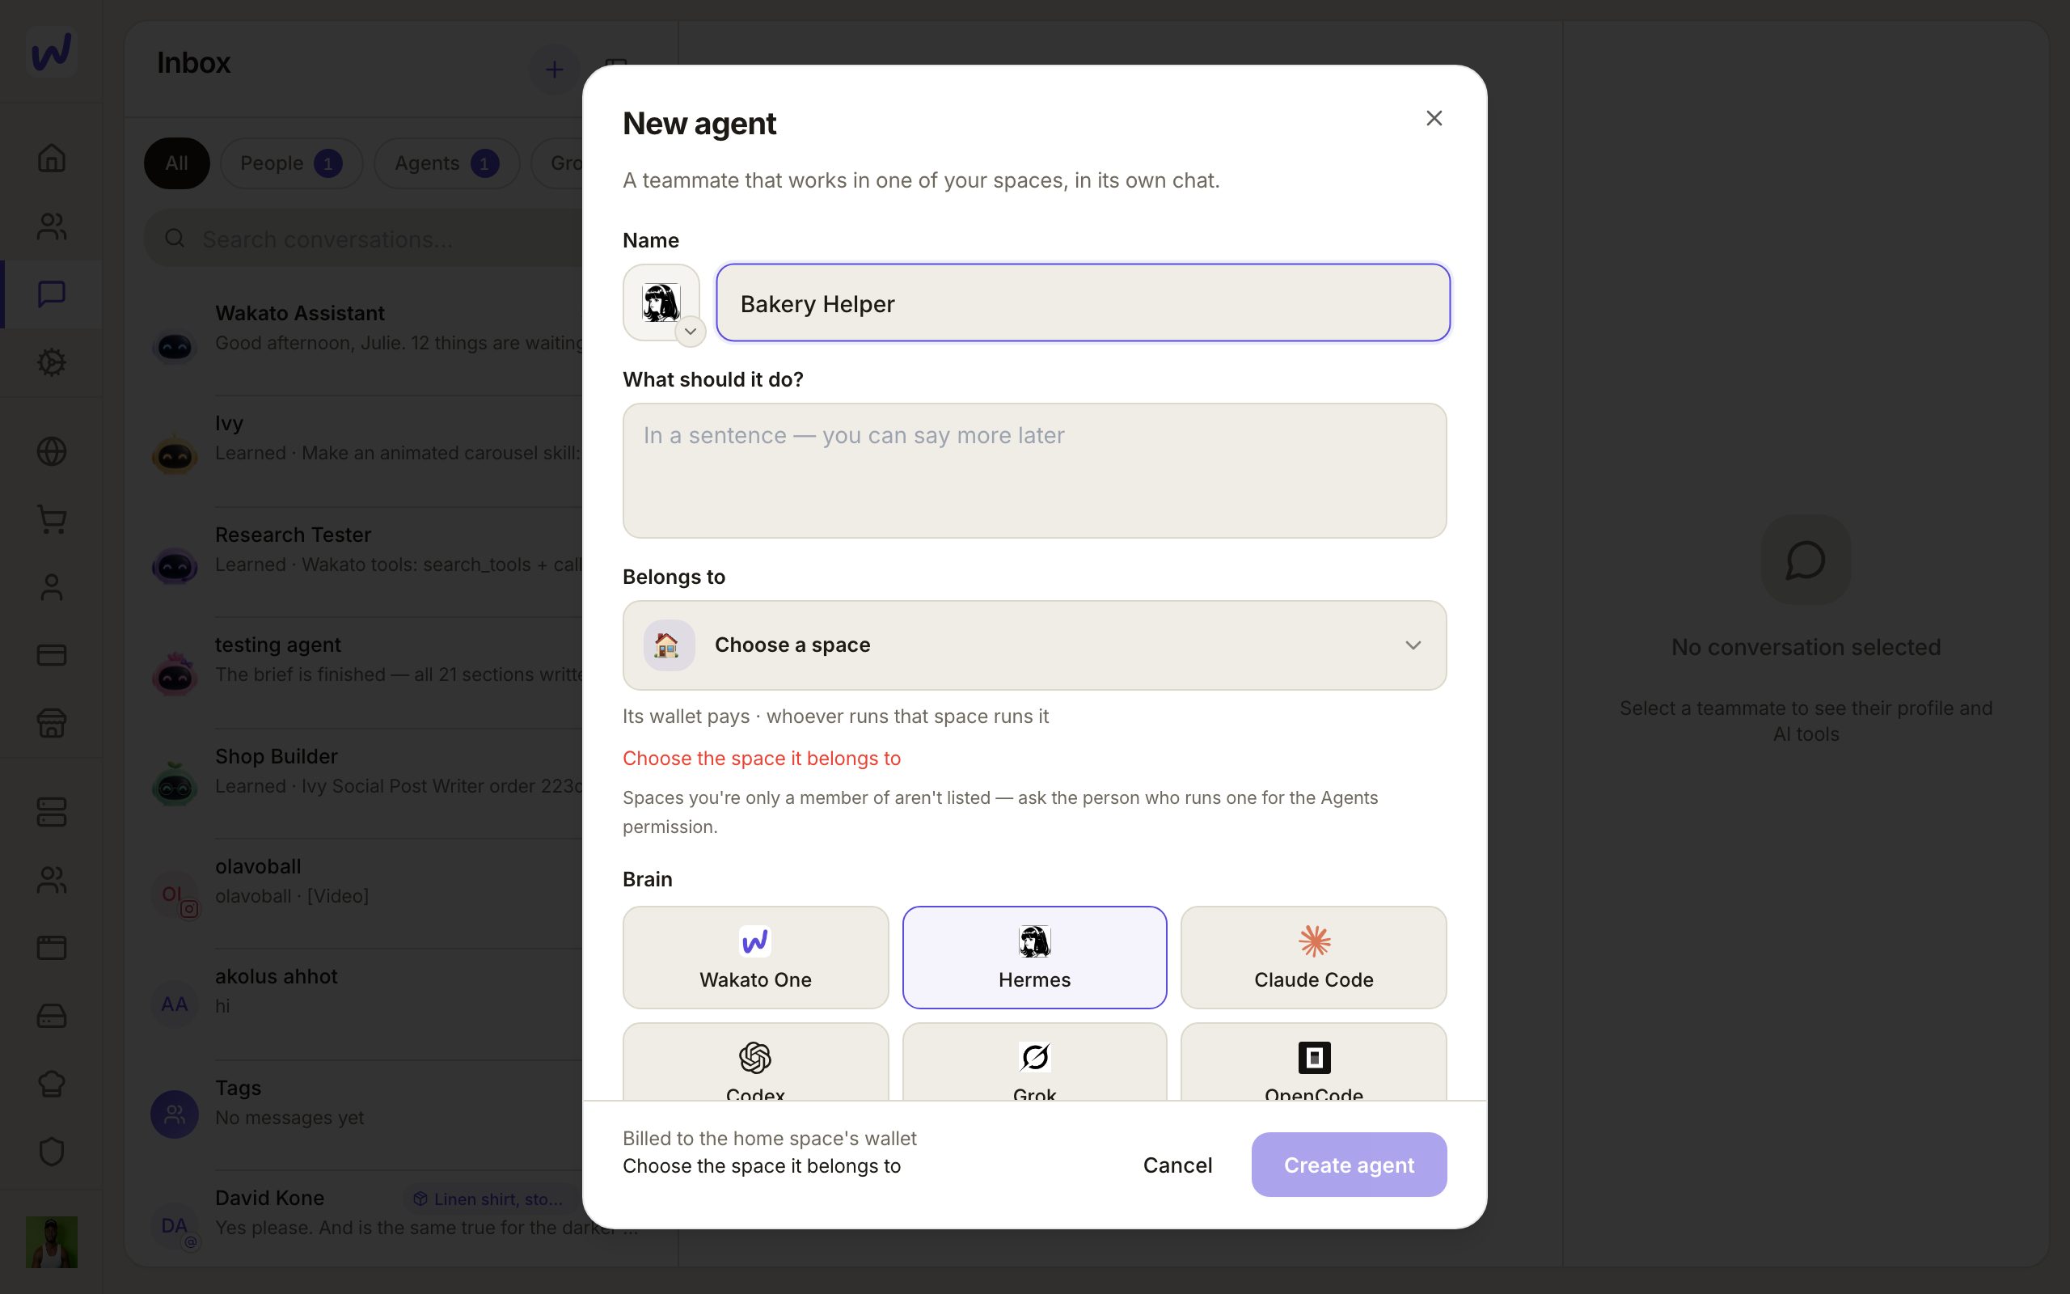
Task: Switch to the Agents inbox tab
Action: pos(446,163)
